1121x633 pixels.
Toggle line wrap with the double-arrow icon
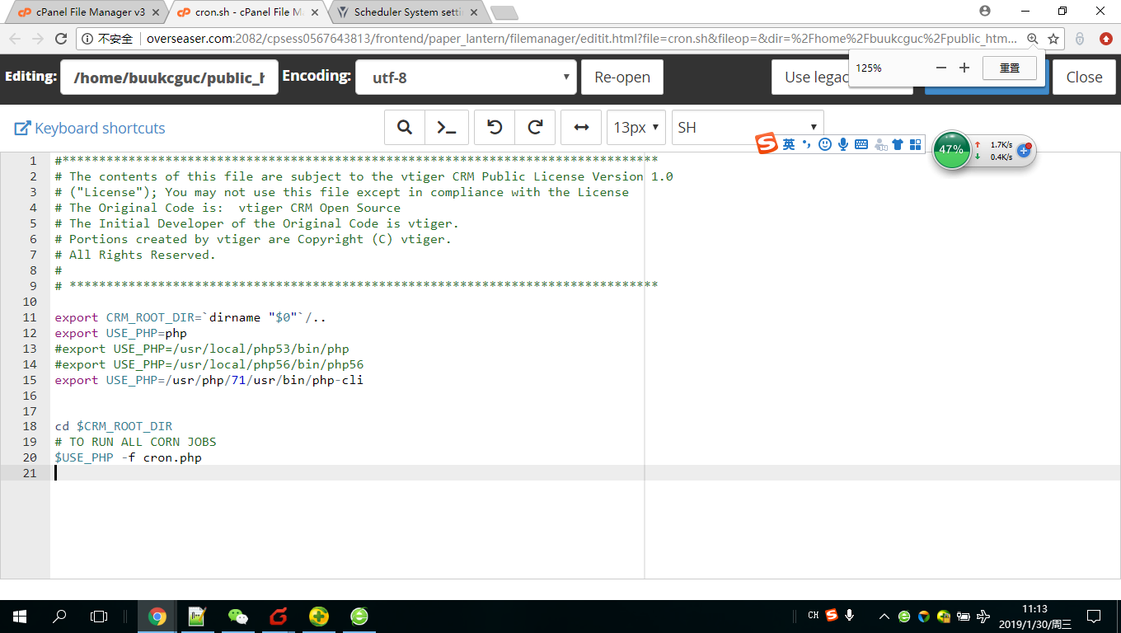(581, 128)
